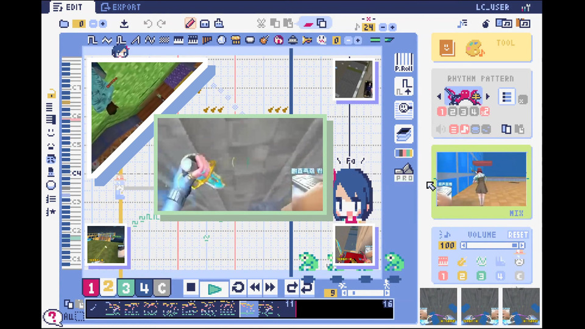Select volume channel 2 button
This screenshot has width=585, height=329.
coord(462,276)
